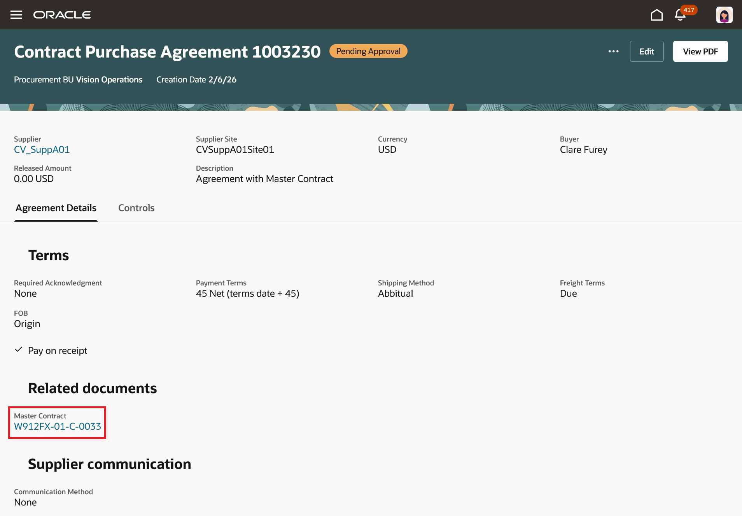
Task: Open the notifications bell
Action: coord(679,16)
